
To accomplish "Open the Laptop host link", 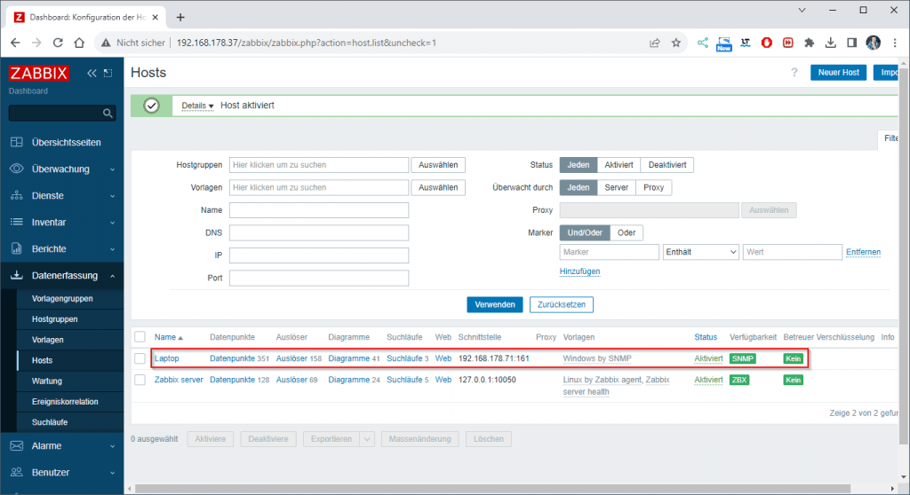I will pyautogui.click(x=166, y=358).
